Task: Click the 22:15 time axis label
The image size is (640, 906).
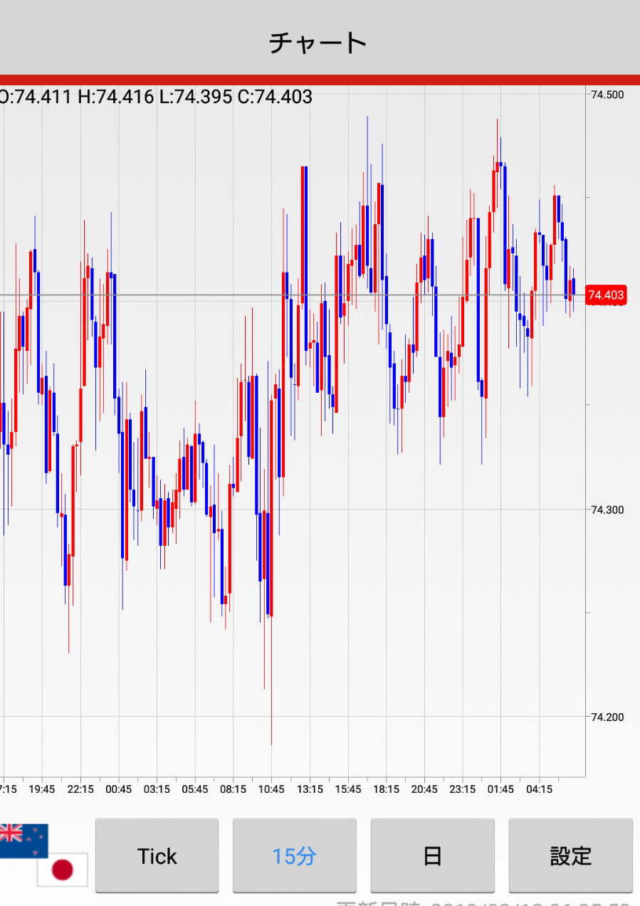Action: (x=80, y=789)
